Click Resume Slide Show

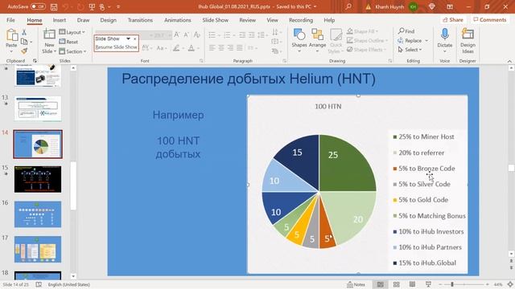116,47
